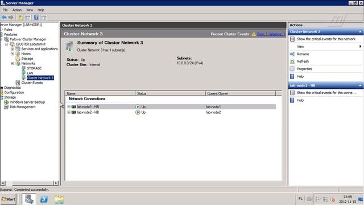
Task: Click Help under Cluster Network 3 actions
Action: tap(300, 76)
